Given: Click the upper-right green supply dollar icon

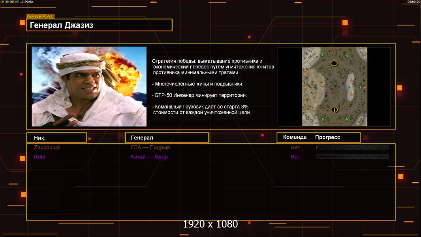Looking at the screenshot, I should click(347, 56).
